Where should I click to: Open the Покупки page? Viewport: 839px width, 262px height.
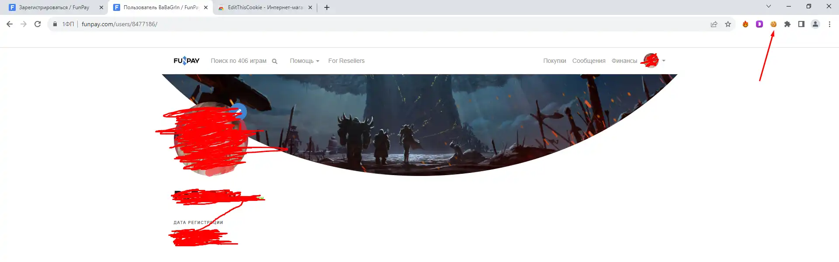click(x=555, y=61)
